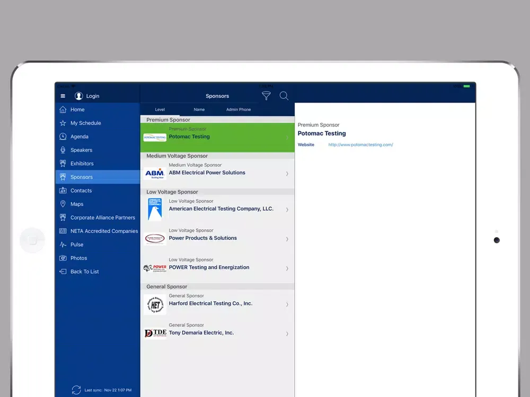Click the Contacts card icon
This screenshot has height=397, width=530.
tap(63, 191)
